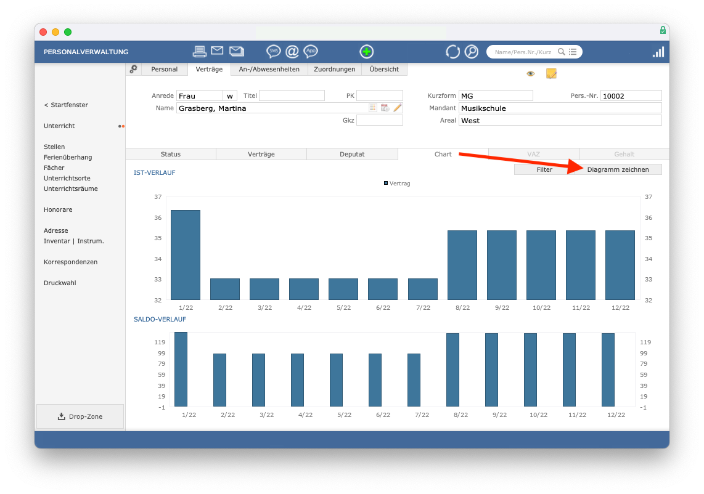Click the Kurzform field showing MG

click(496, 95)
